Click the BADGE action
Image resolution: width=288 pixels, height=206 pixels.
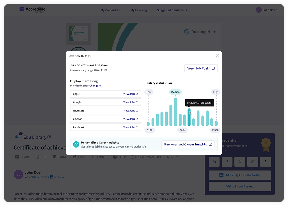click(59, 157)
